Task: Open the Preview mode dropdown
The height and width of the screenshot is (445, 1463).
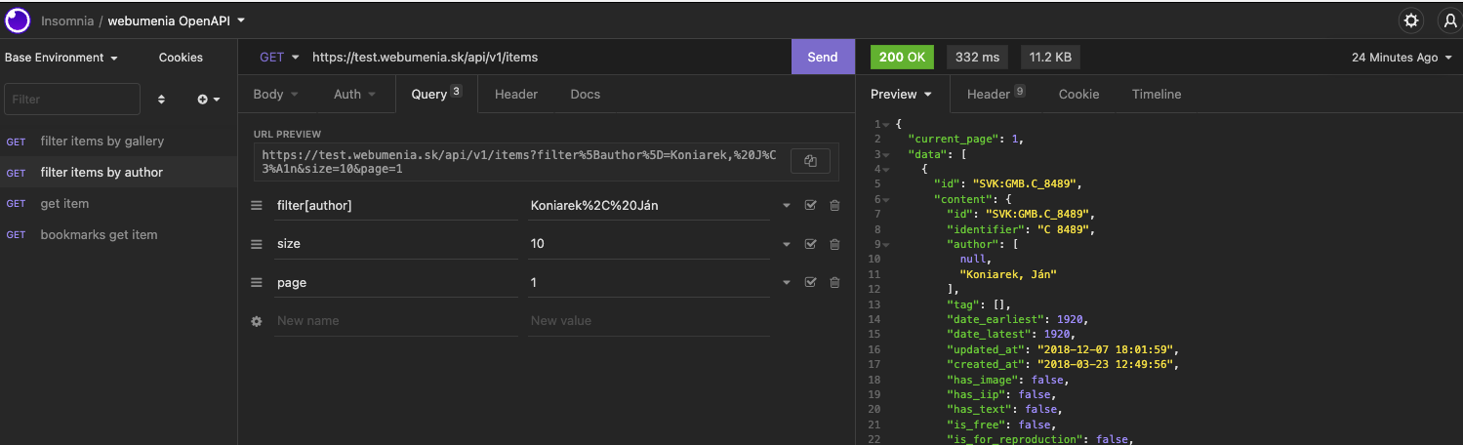Action: (901, 95)
